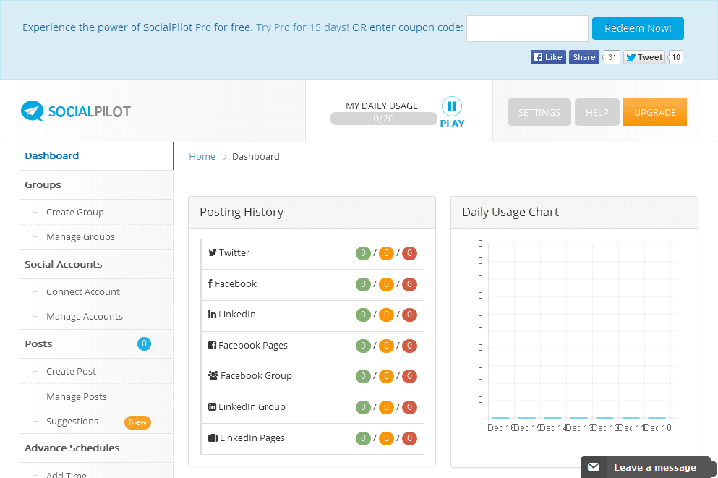
Task: Click the Tweet button
Action: [644, 57]
